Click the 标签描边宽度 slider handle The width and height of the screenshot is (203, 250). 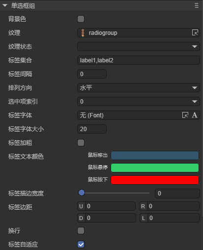pyautogui.click(x=82, y=193)
